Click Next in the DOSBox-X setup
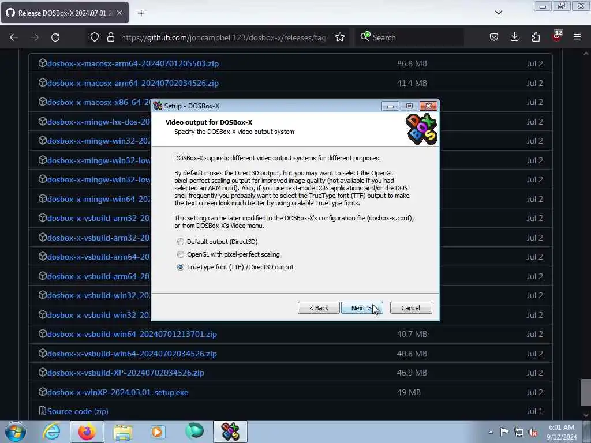The width and height of the screenshot is (591, 443). click(x=362, y=308)
